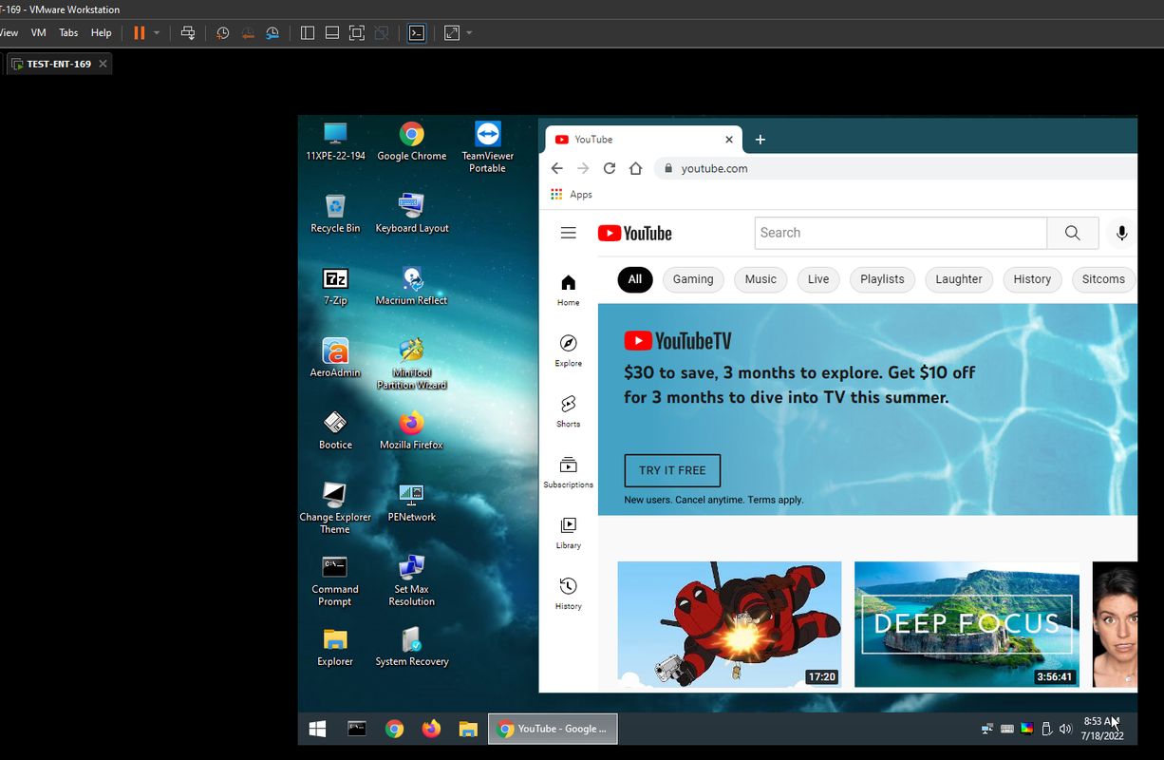Image resolution: width=1164 pixels, height=760 pixels.
Task: Launch Firefox from the taskbar
Action: (431, 729)
